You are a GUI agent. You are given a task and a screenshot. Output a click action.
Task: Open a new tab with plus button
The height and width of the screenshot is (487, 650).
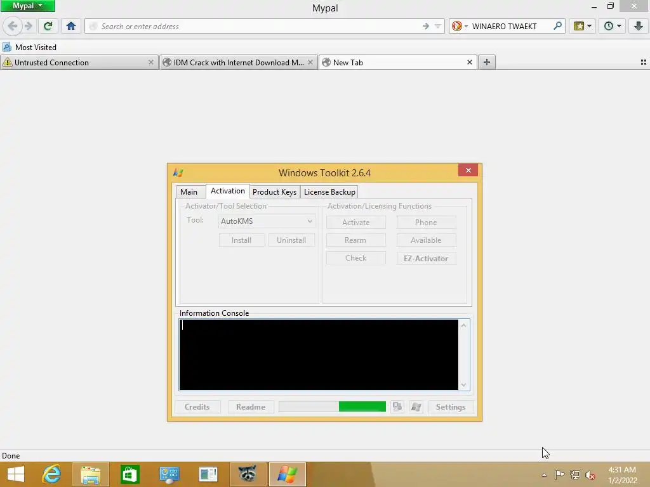point(487,62)
